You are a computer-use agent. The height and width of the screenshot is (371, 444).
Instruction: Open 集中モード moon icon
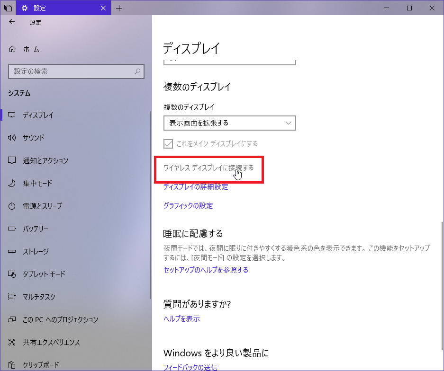pos(12,183)
